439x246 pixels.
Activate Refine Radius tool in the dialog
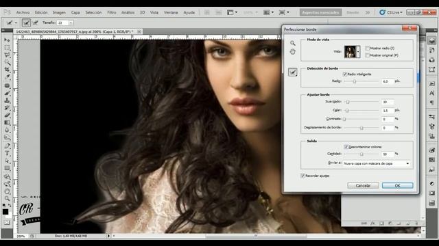point(293,72)
